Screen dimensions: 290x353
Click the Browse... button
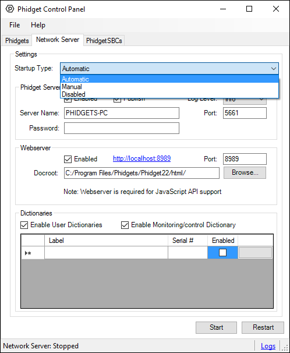coord(245,172)
